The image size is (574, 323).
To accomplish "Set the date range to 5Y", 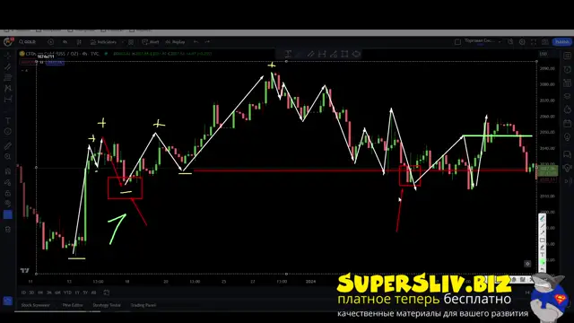I will (85, 292).
